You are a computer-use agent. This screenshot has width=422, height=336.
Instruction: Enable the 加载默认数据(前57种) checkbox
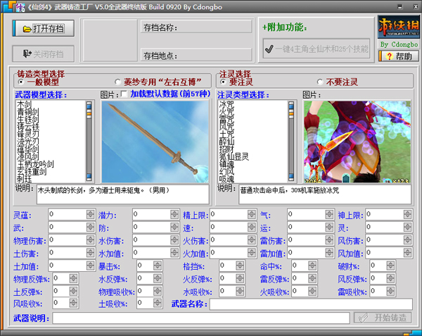pyautogui.click(x=124, y=94)
